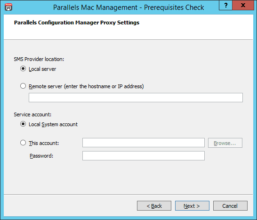Choose the This account radio button
Viewport: 257px width, 220px height.
(x=23, y=143)
